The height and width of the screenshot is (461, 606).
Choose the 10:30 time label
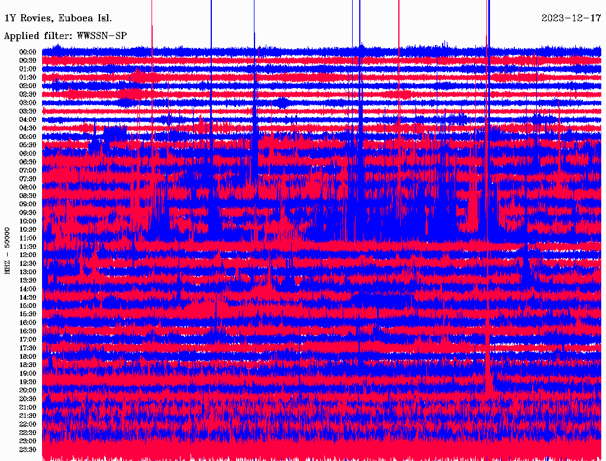[x=28, y=230]
